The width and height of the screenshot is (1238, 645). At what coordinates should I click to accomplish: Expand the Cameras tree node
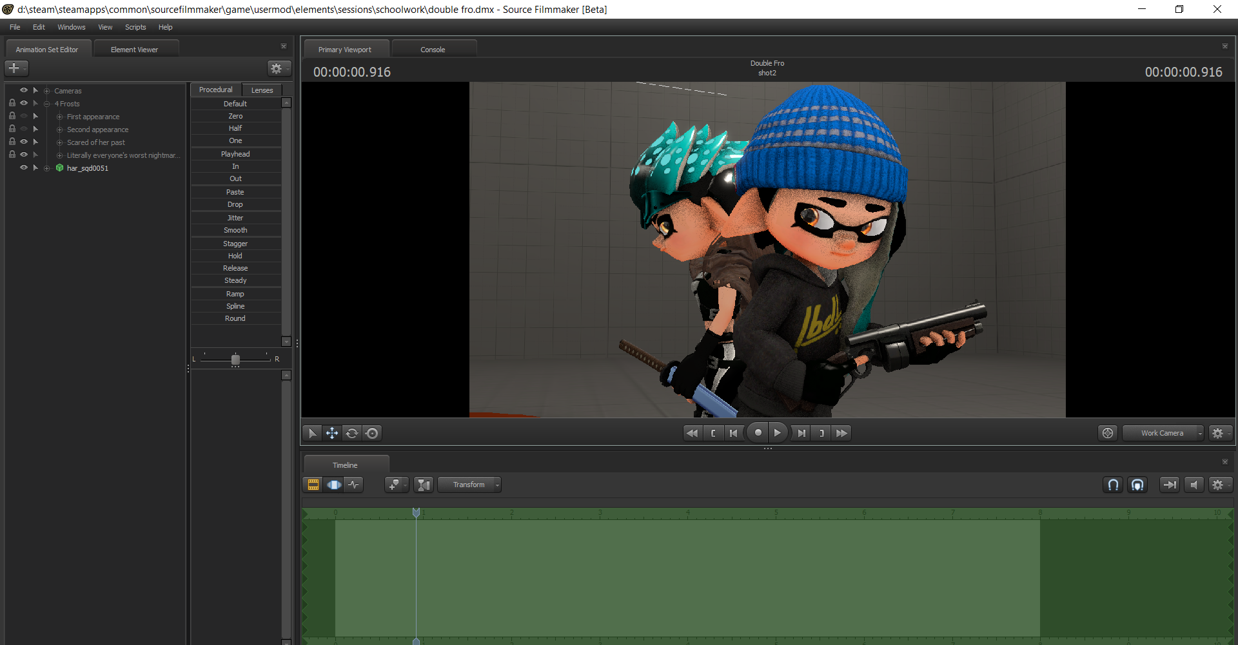[47, 91]
